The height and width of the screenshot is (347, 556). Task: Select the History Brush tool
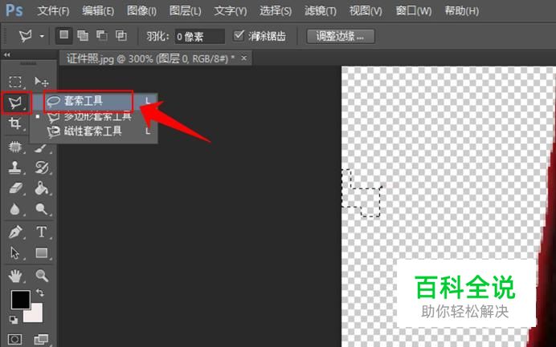click(42, 167)
